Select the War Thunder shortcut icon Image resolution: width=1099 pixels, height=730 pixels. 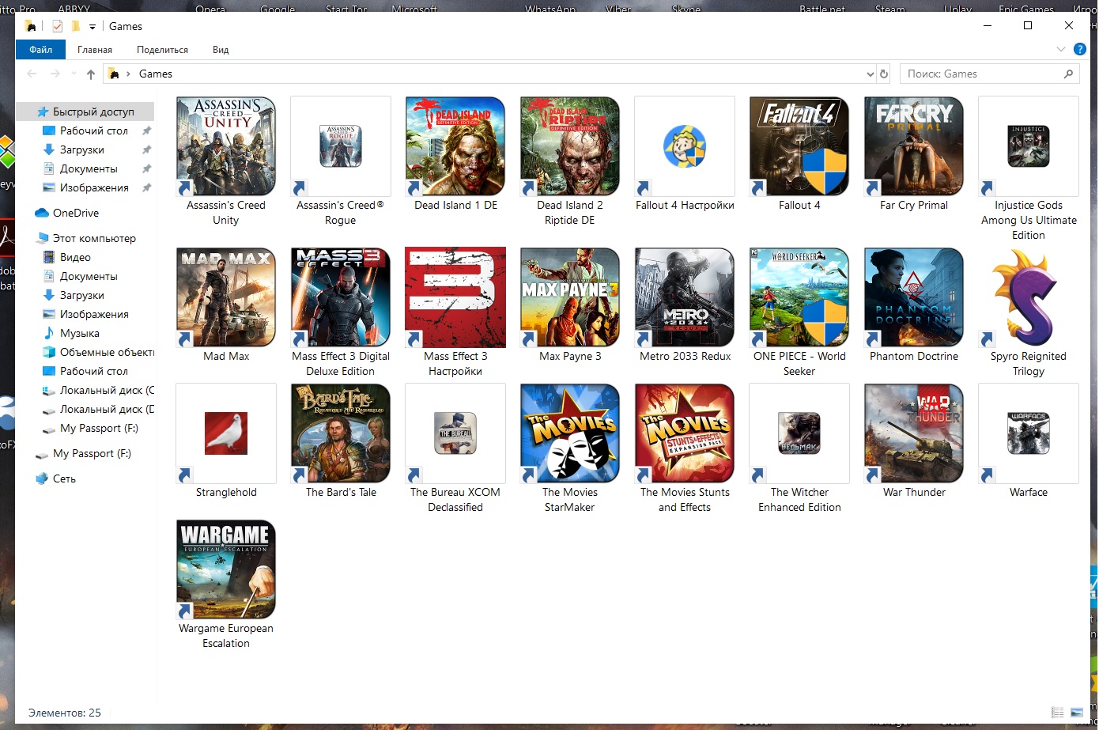coord(914,433)
